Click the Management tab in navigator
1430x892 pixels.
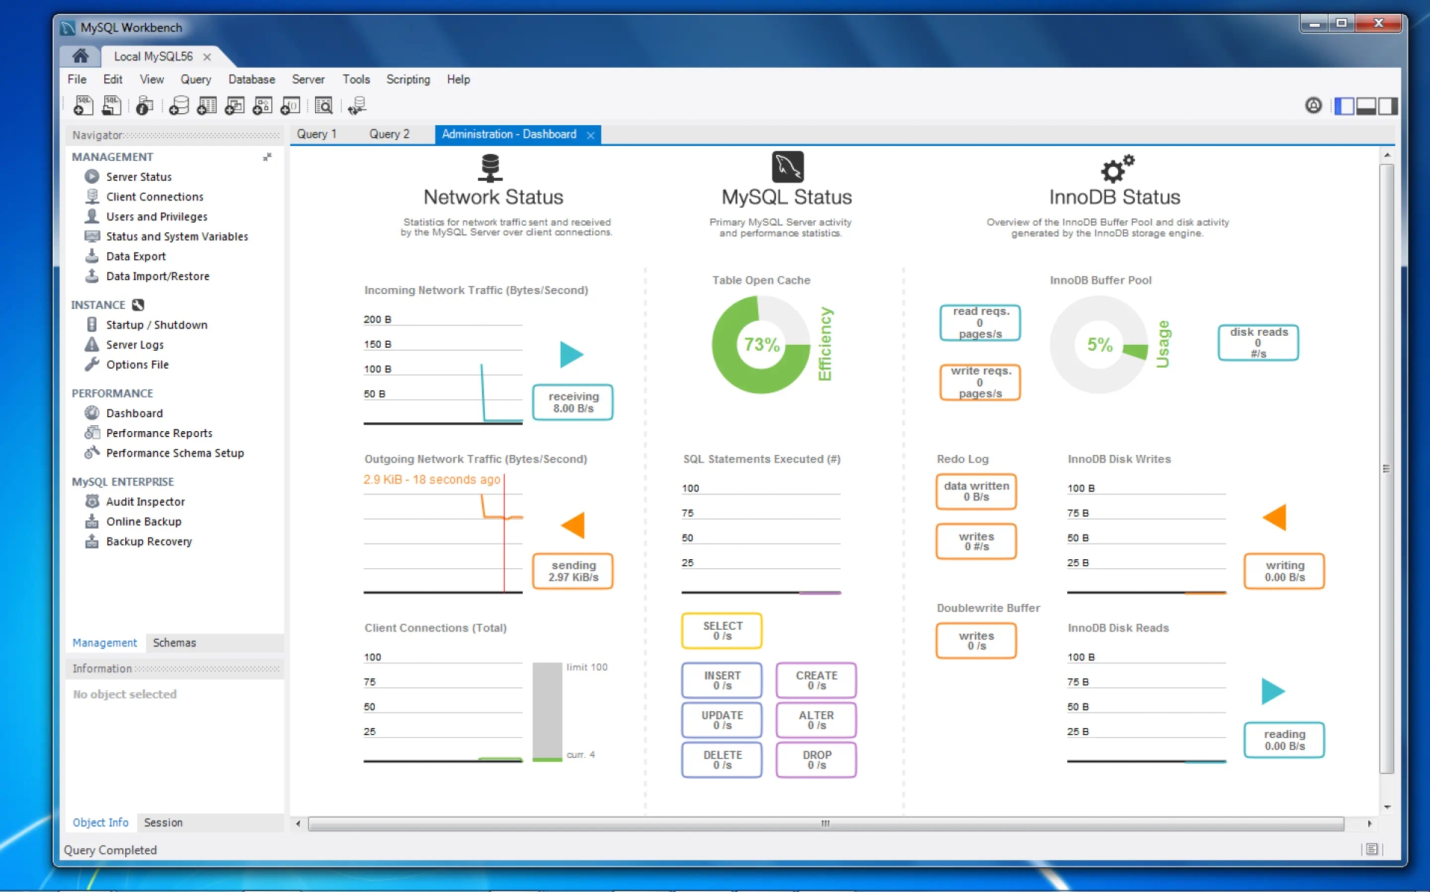pos(102,643)
